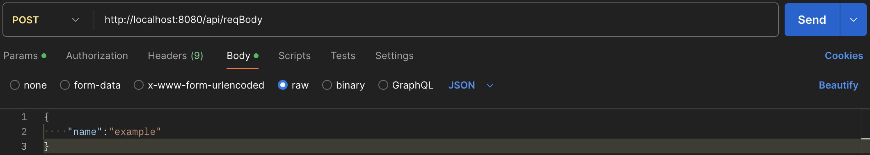Switch to the Tests tab

343,56
